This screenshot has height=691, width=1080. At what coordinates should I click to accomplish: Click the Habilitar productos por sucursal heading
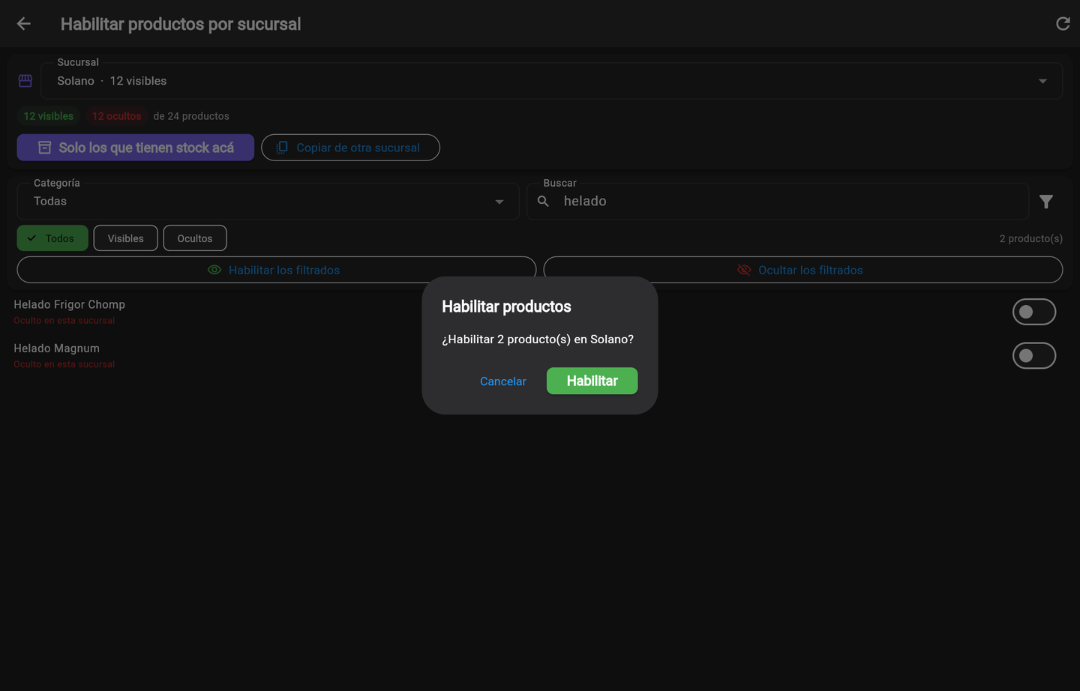pyautogui.click(x=181, y=24)
